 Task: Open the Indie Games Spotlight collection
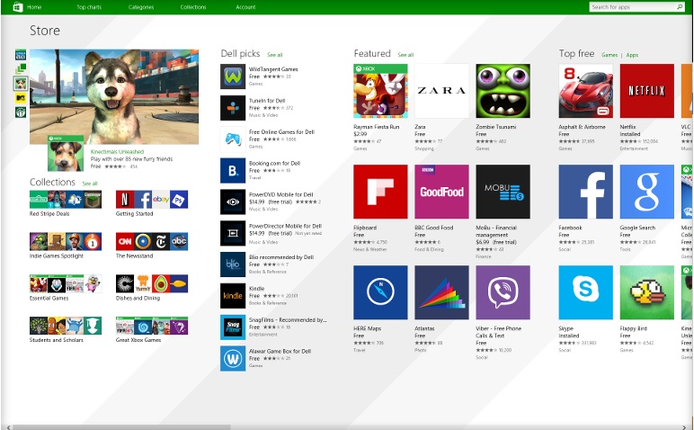coord(66,241)
